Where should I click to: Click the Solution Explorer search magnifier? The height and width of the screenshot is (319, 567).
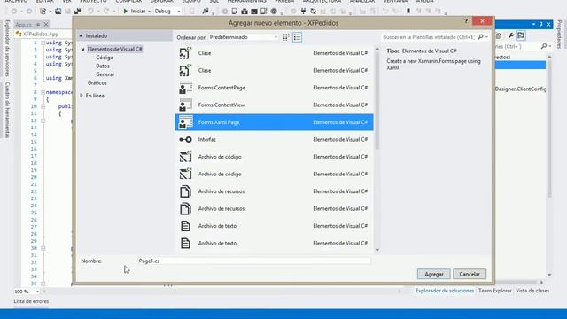(x=544, y=46)
